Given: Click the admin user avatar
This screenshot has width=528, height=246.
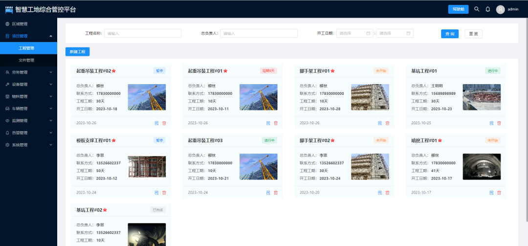Looking at the screenshot, I should [501, 9].
